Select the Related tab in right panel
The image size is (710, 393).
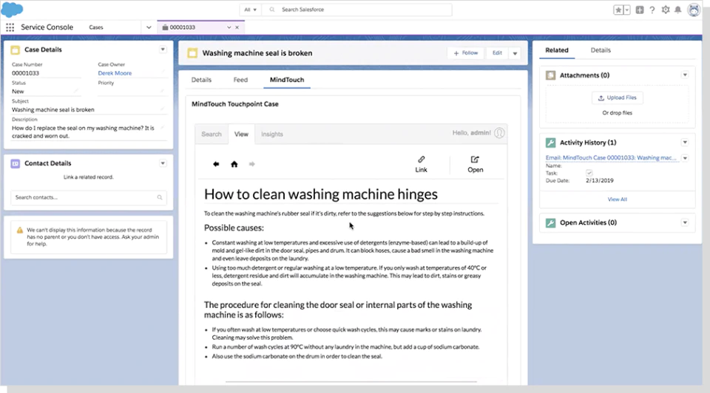coord(556,50)
